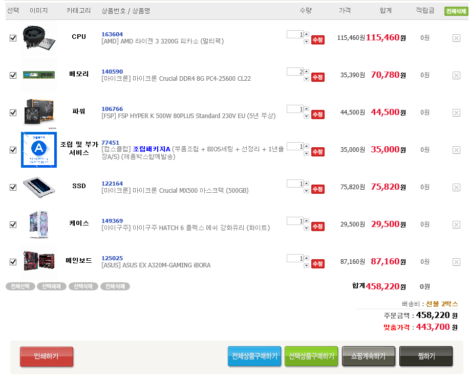Uncheck the SSD row checkbox
This screenshot has width=470, height=386.
(x=13, y=187)
